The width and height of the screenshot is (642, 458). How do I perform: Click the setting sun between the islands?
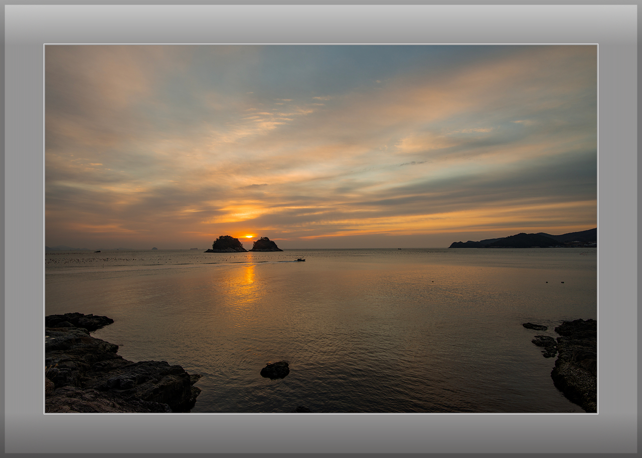coord(248,236)
